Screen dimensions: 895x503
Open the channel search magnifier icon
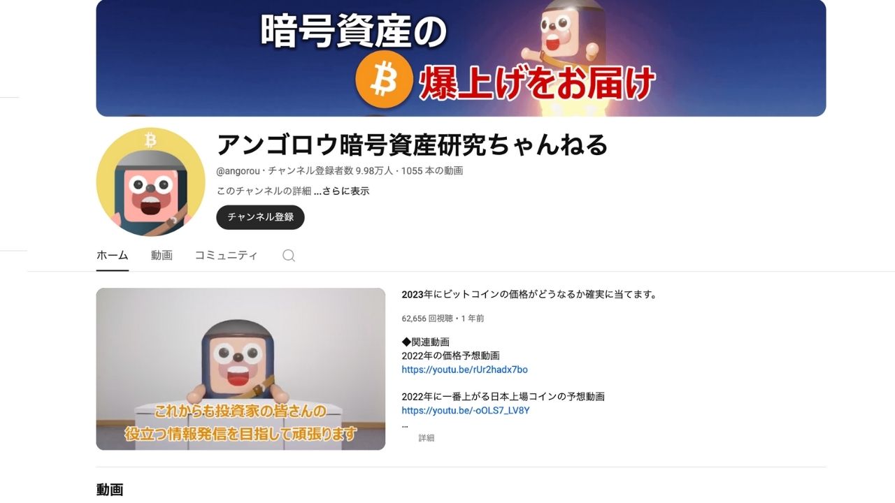[289, 256]
